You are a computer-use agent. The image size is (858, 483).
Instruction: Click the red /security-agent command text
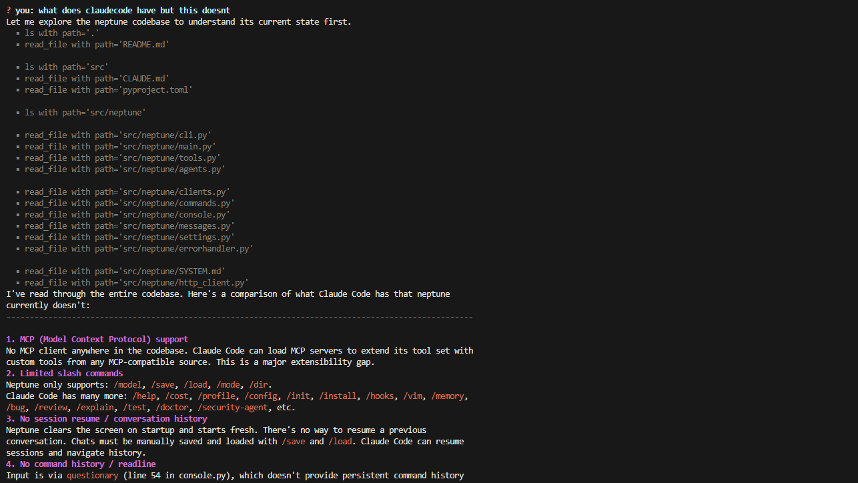(x=233, y=407)
